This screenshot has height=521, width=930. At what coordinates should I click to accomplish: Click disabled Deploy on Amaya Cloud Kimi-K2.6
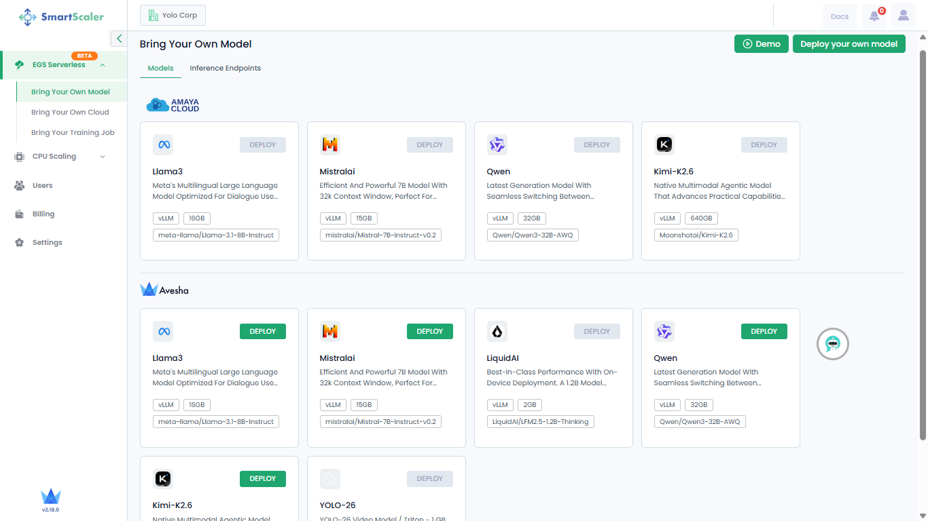pyautogui.click(x=764, y=144)
